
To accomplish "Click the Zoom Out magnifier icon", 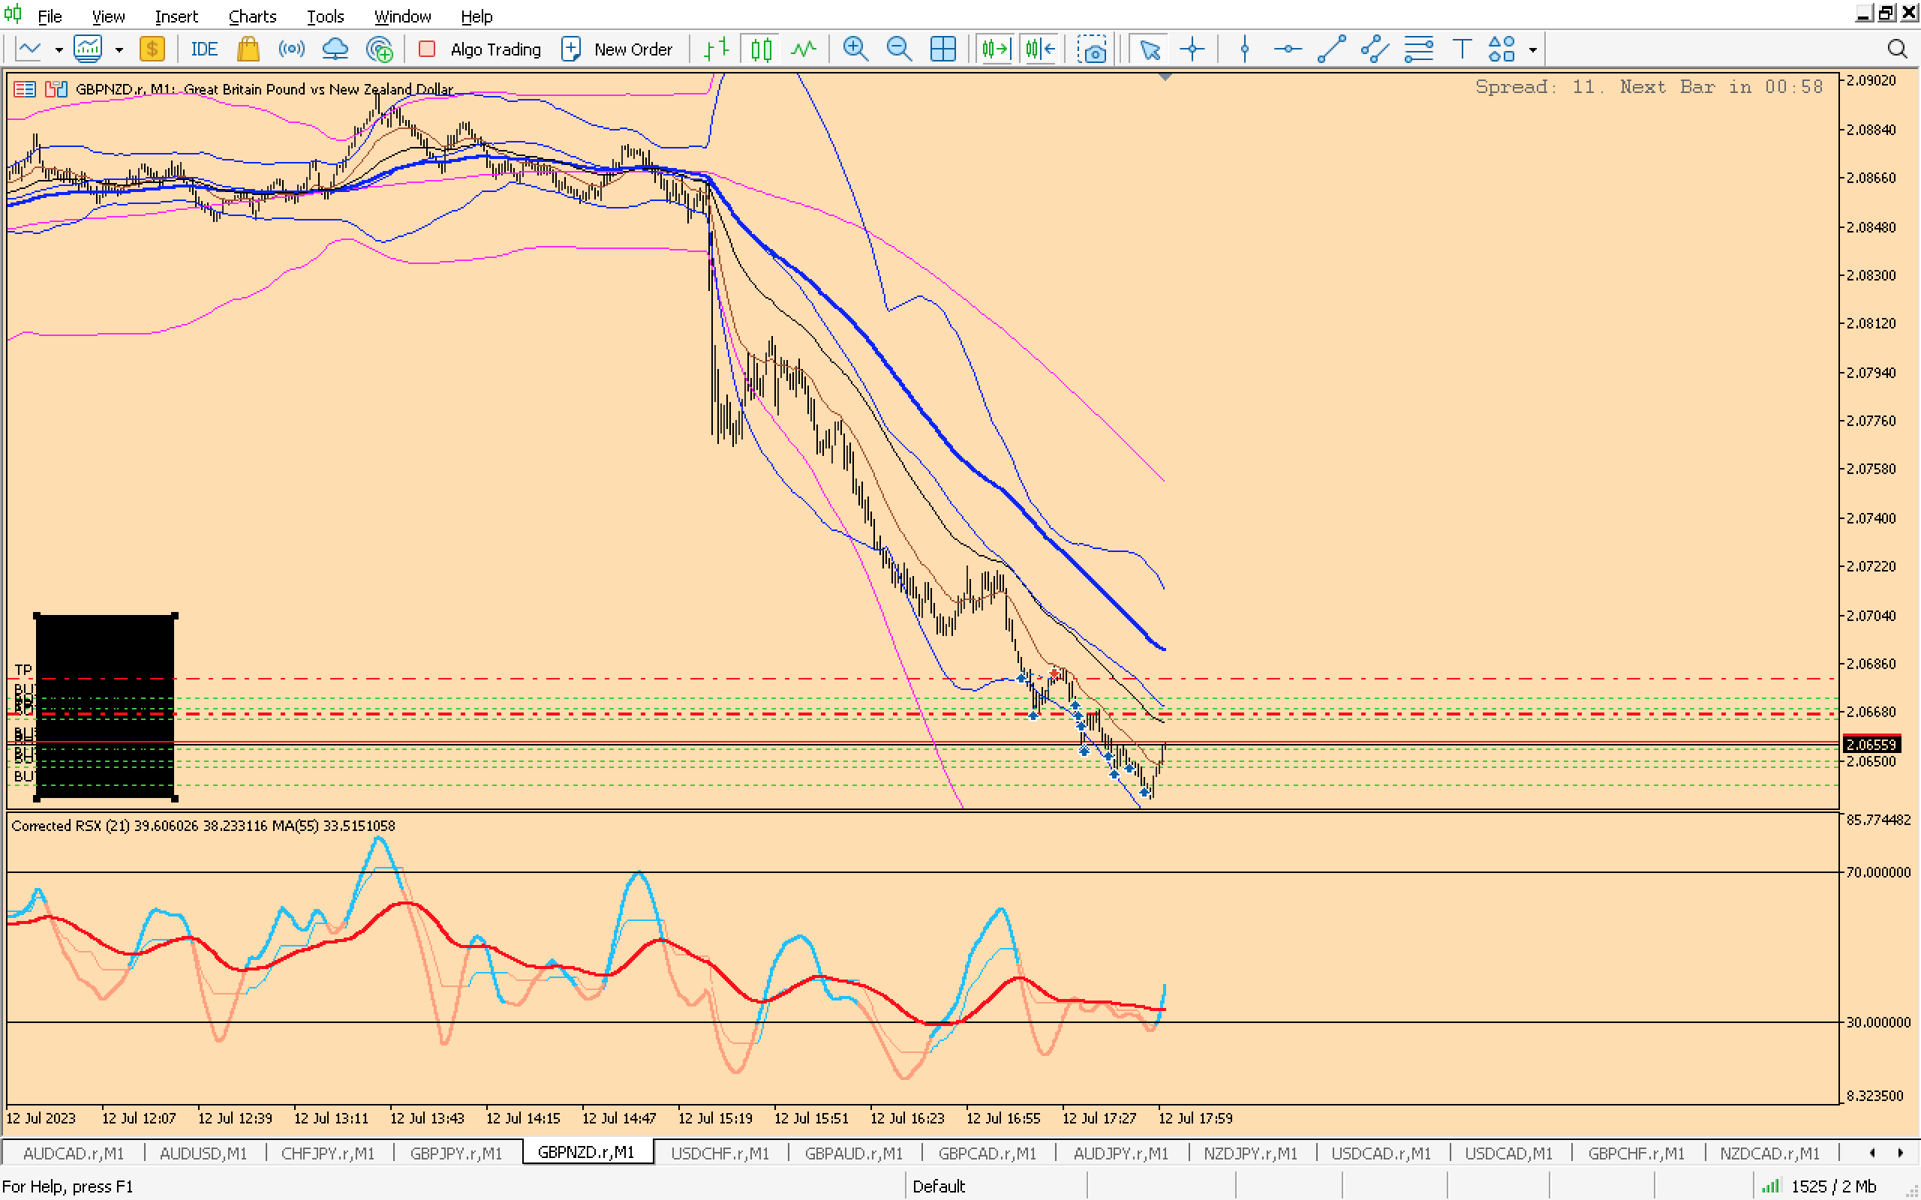I will click(898, 49).
